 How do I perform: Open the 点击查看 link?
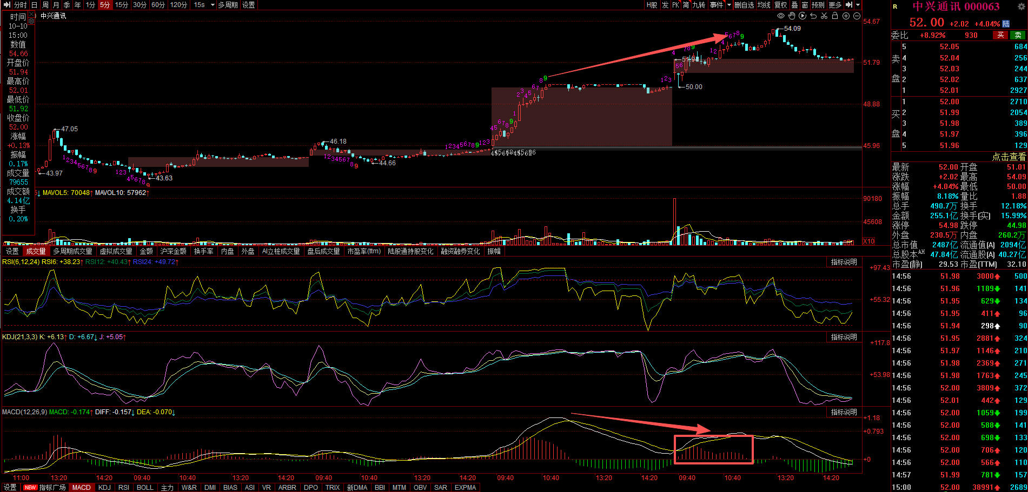coord(1009,157)
